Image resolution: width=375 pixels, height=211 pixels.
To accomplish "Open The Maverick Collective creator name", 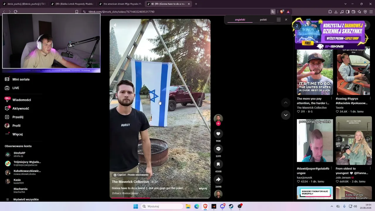I will tap(130, 182).
